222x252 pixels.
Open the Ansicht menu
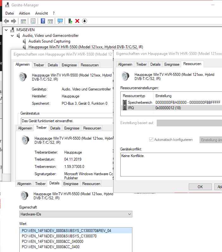[x=41, y=13]
